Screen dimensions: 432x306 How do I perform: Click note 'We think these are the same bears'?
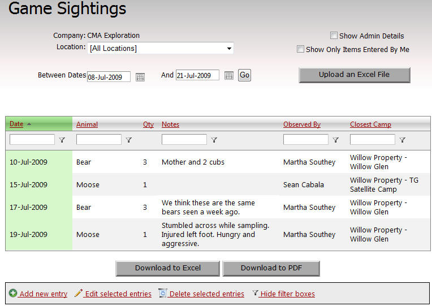[208, 208]
